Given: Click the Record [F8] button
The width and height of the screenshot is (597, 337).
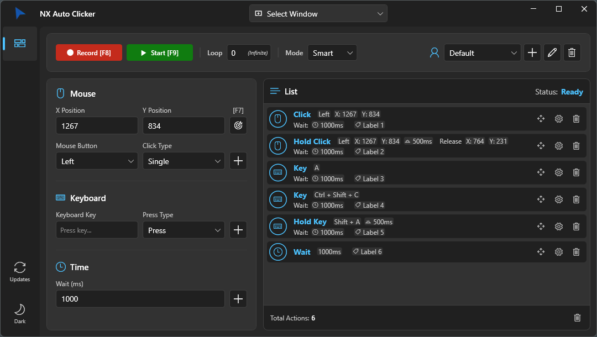Looking at the screenshot, I should [x=89, y=52].
